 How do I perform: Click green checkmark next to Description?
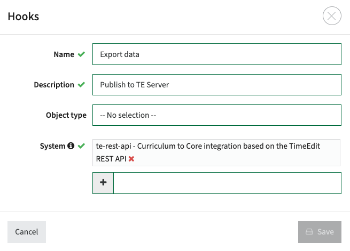tap(81, 85)
